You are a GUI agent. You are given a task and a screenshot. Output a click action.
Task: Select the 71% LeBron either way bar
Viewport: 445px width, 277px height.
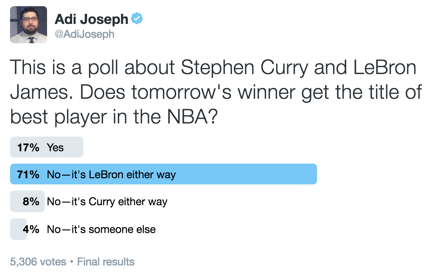coord(164,174)
